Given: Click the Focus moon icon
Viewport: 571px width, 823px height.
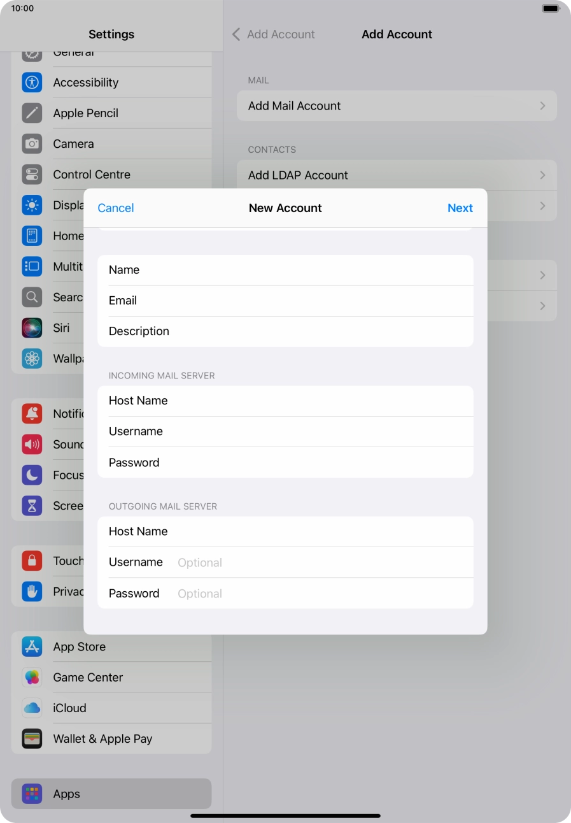Looking at the screenshot, I should (32, 475).
